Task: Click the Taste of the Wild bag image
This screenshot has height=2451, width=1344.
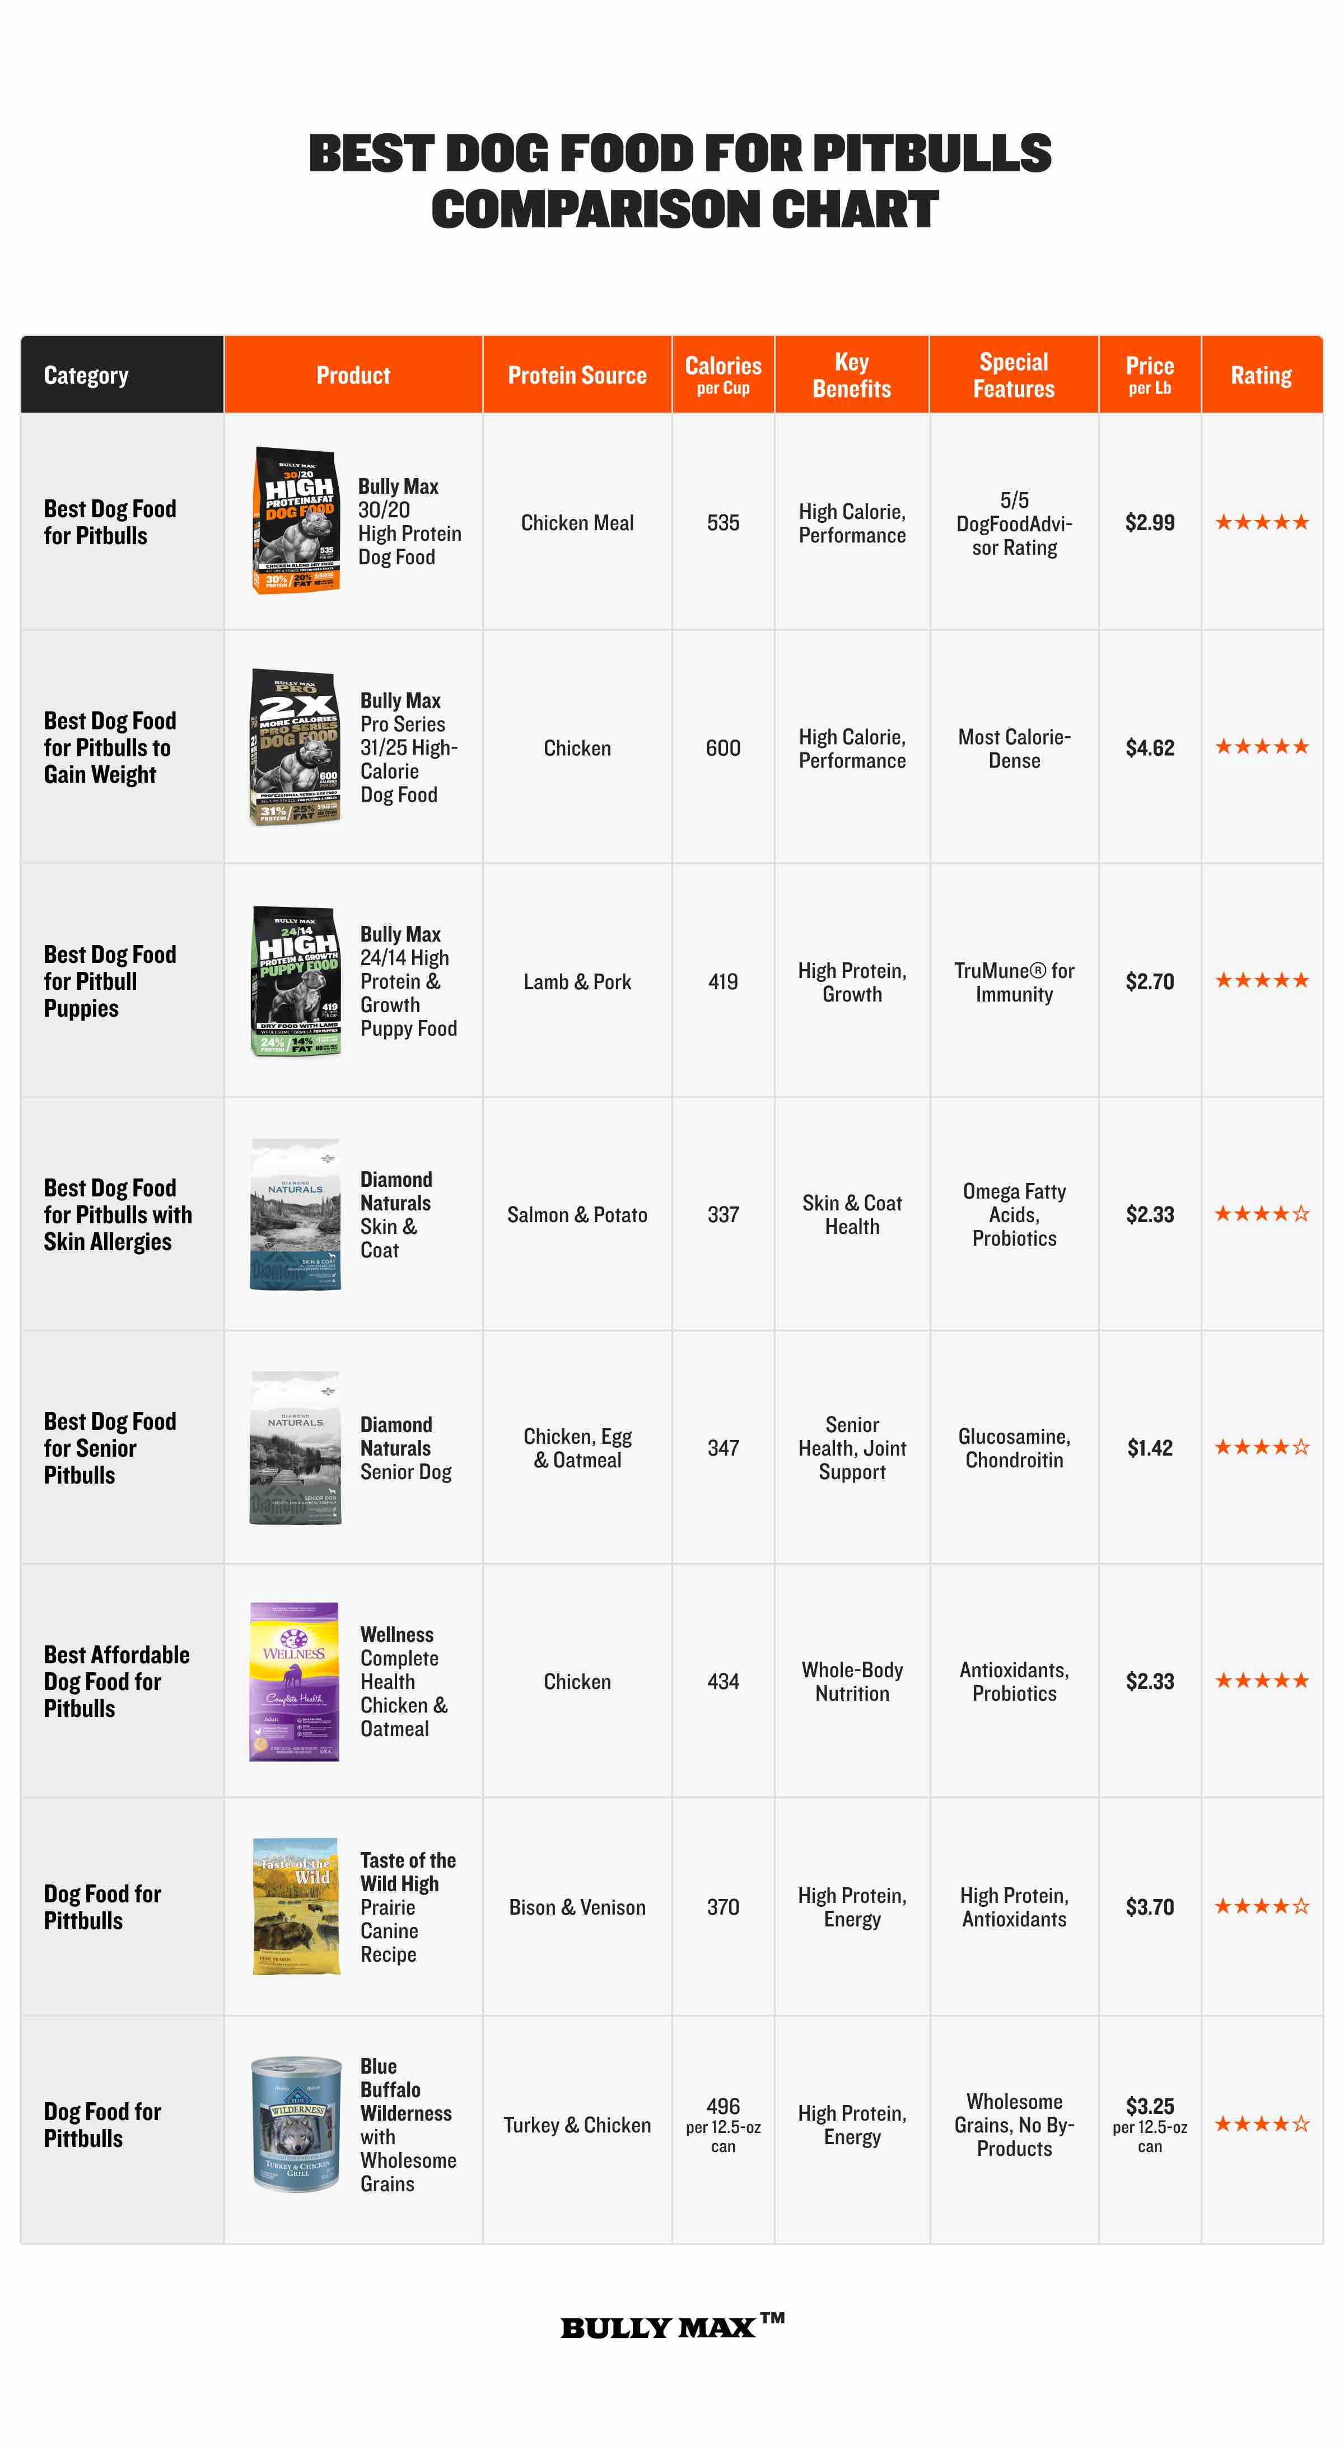Action: coord(296,1906)
